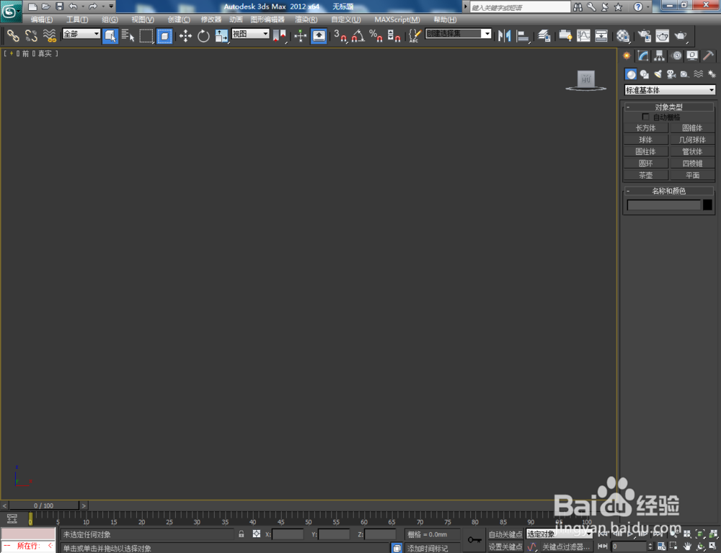Viewport: 721px width, 553px height.
Task: Open the Quick Access toolbar customize arrow
Action: coord(111,6)
